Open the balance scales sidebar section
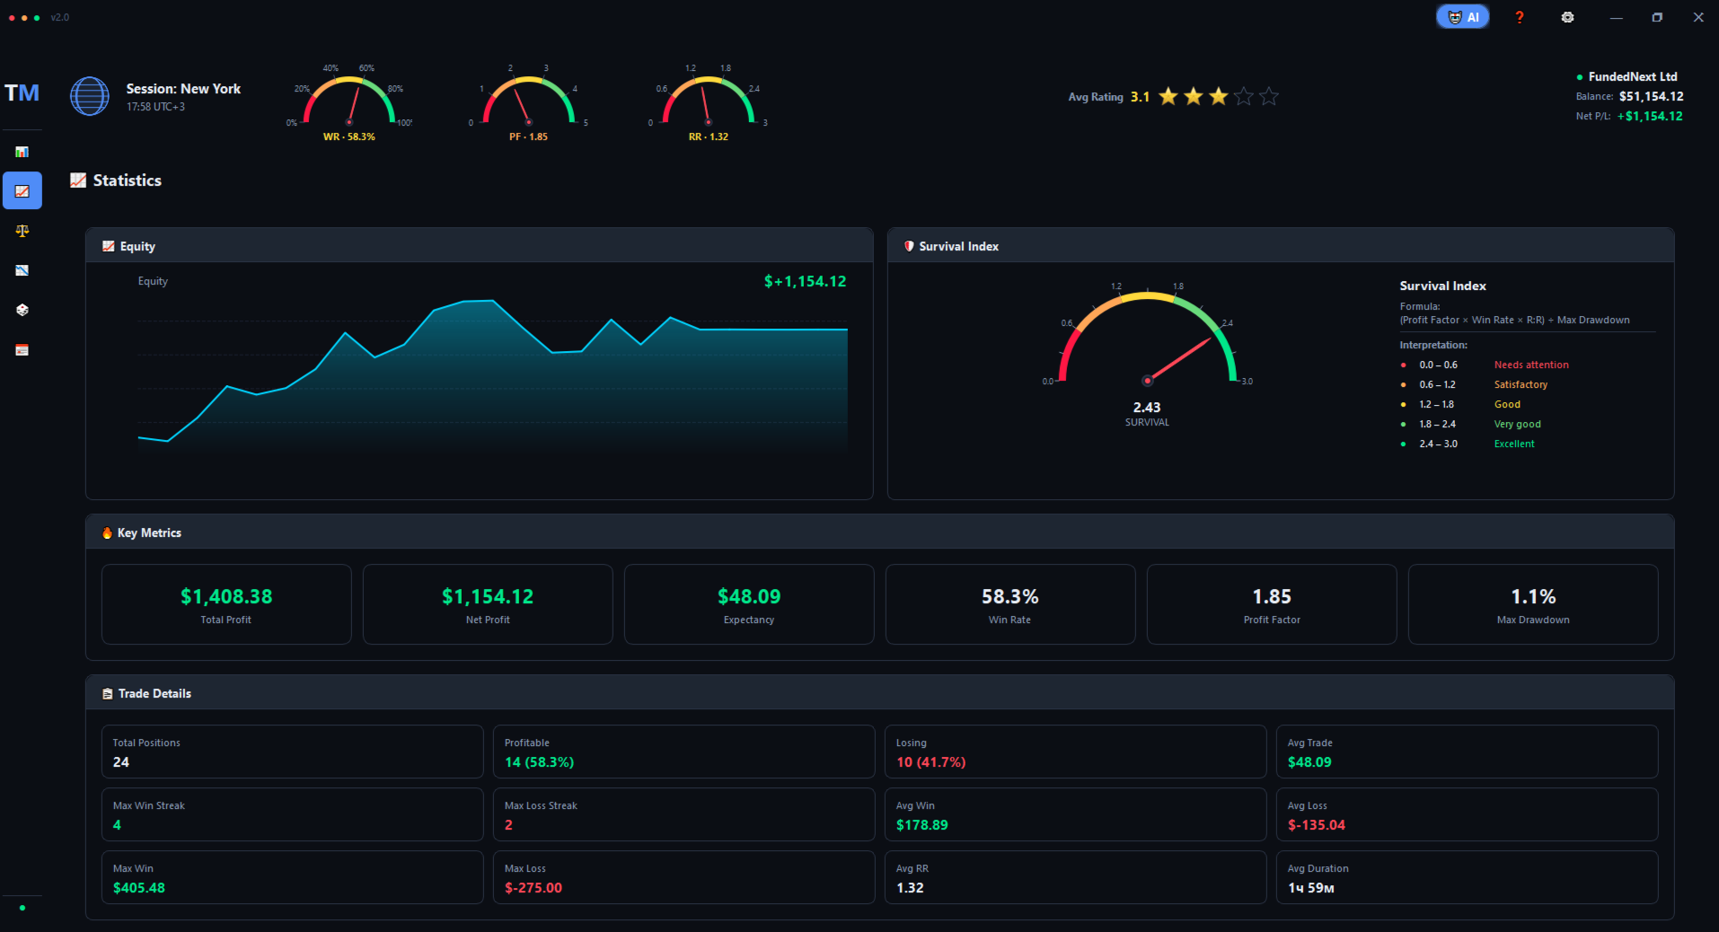1719x932 pixels. click(22, 231)
